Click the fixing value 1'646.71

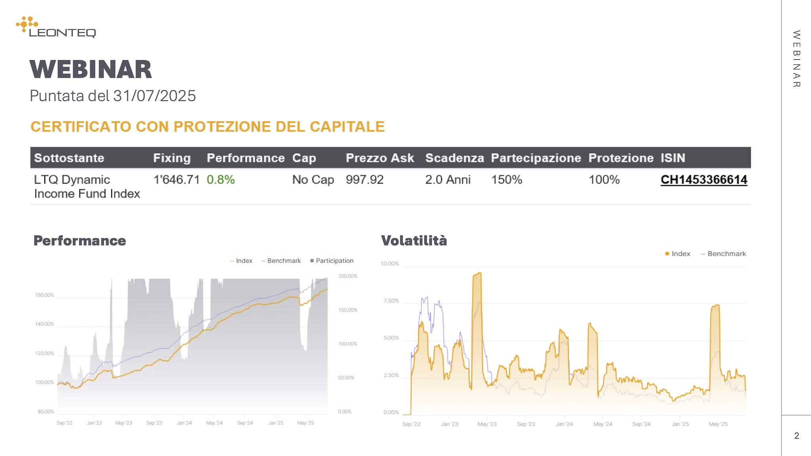(x=177, y=180)
